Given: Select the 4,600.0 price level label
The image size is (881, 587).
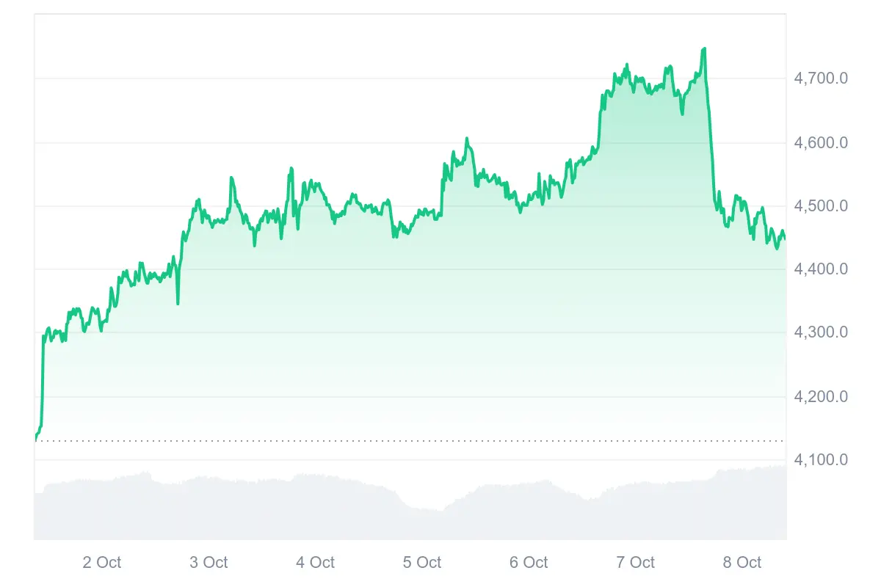Looking at the screenshot, I should (821, 142).
